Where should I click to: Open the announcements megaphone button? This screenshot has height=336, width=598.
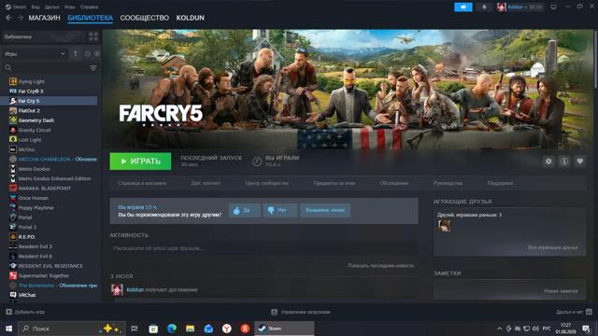[463, 7]
